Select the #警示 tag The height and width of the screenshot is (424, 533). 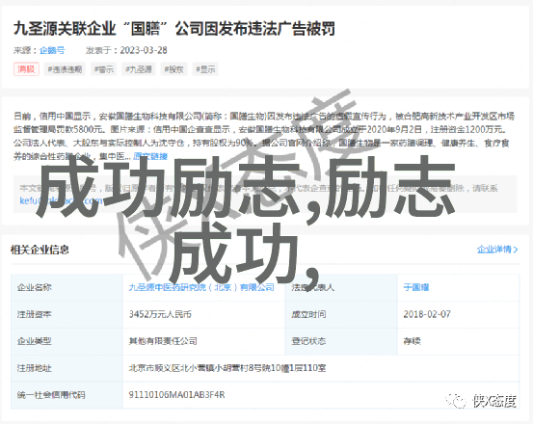104,69
